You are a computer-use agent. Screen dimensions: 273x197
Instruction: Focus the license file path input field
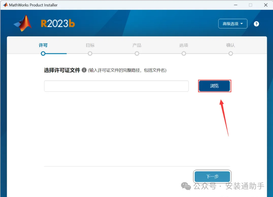coord(116,86)
